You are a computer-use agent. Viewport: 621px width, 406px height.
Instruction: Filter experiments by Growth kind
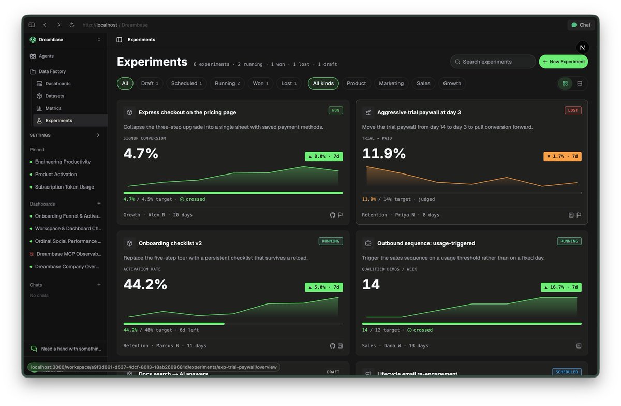point(452,83)
